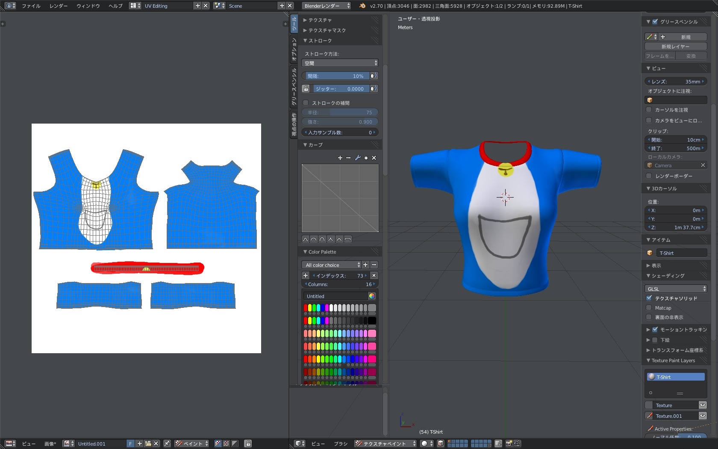Open the texture paint mode dropdown
The image size is (718, 449).
click(x=385, y=443)
